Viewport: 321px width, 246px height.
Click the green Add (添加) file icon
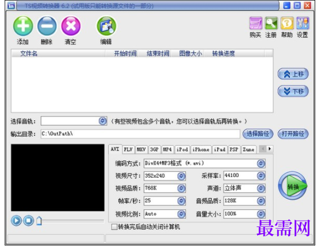(x=23, y=26)
